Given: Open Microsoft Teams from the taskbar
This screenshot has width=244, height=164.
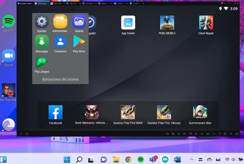Looking at the screenshot, I should 153,160.
